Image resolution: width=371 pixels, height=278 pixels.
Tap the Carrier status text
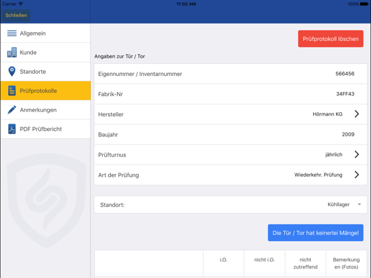[x=9, y=4]
